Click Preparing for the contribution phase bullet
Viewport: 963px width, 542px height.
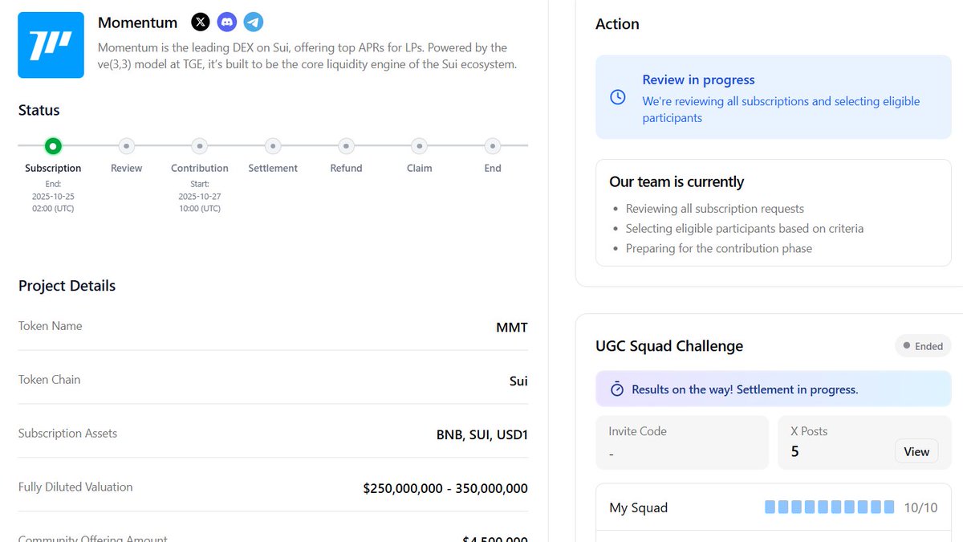pos(719,249)
